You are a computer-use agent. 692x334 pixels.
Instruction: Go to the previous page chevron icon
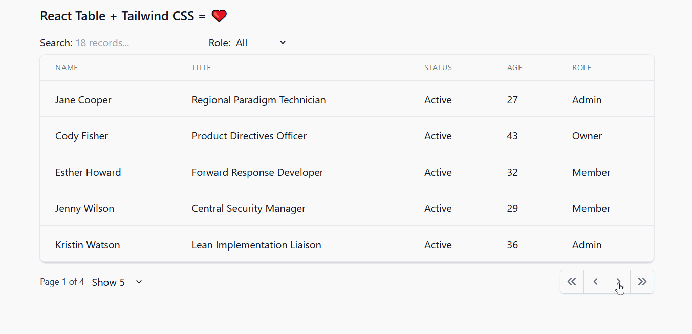click(x=595, y=281)
